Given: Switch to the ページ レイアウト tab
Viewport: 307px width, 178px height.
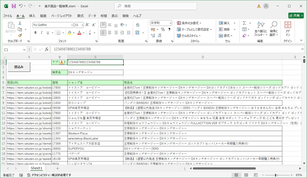Looking at the screenshot, I should 62,16.
